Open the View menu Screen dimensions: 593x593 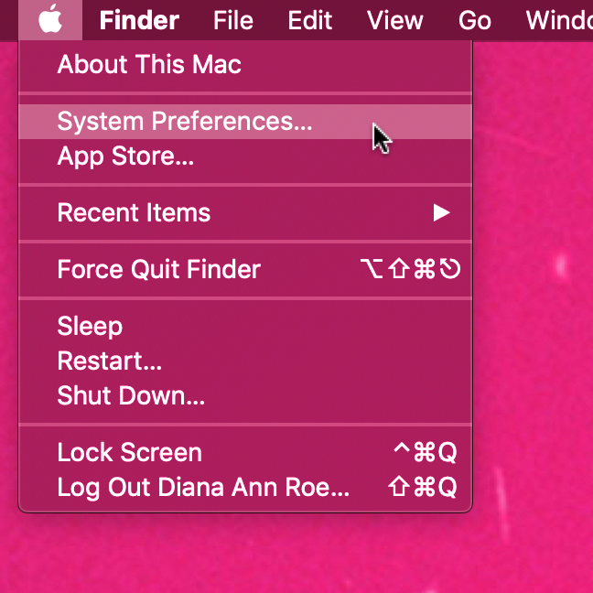click(x=394, y=20)
